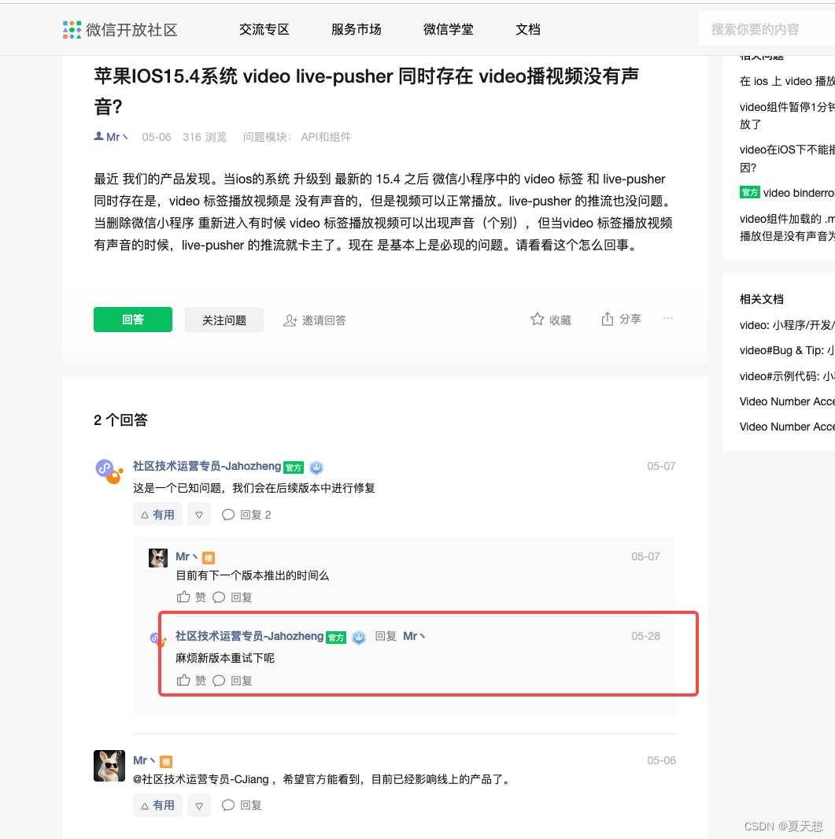Viewport: 835px width, 839px height.
Task: Click badge icon next to first Jahozheng 官方 tag
Action: click(x=316, y=468)
